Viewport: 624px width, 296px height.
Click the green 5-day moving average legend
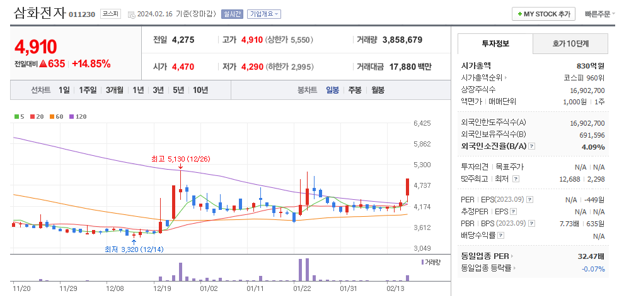tap(19, 117)
